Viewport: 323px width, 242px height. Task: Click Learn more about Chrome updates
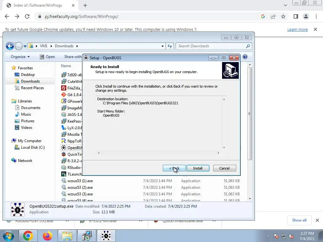[x=297, y=29]
